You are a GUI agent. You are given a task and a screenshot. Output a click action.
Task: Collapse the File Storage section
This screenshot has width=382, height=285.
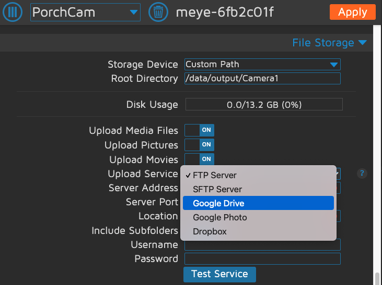point(330,43)
